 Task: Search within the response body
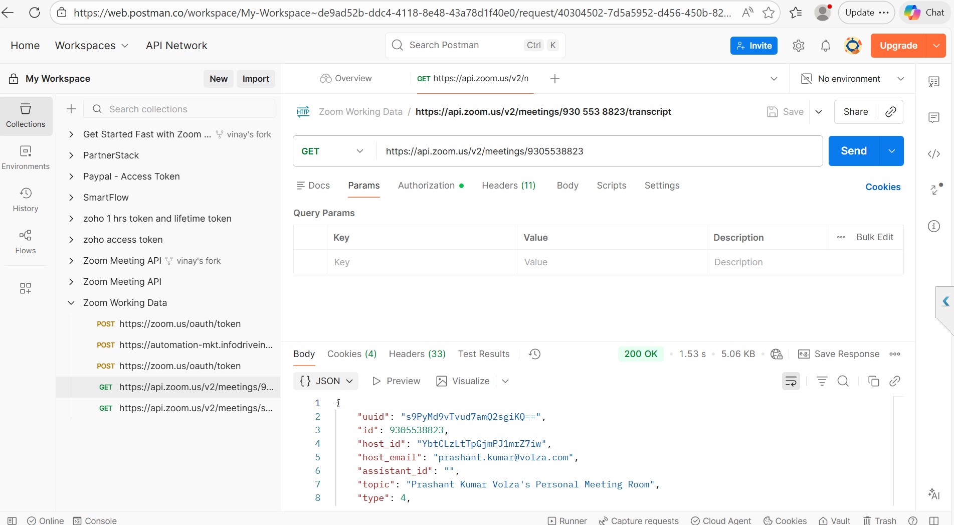(843, 381)
